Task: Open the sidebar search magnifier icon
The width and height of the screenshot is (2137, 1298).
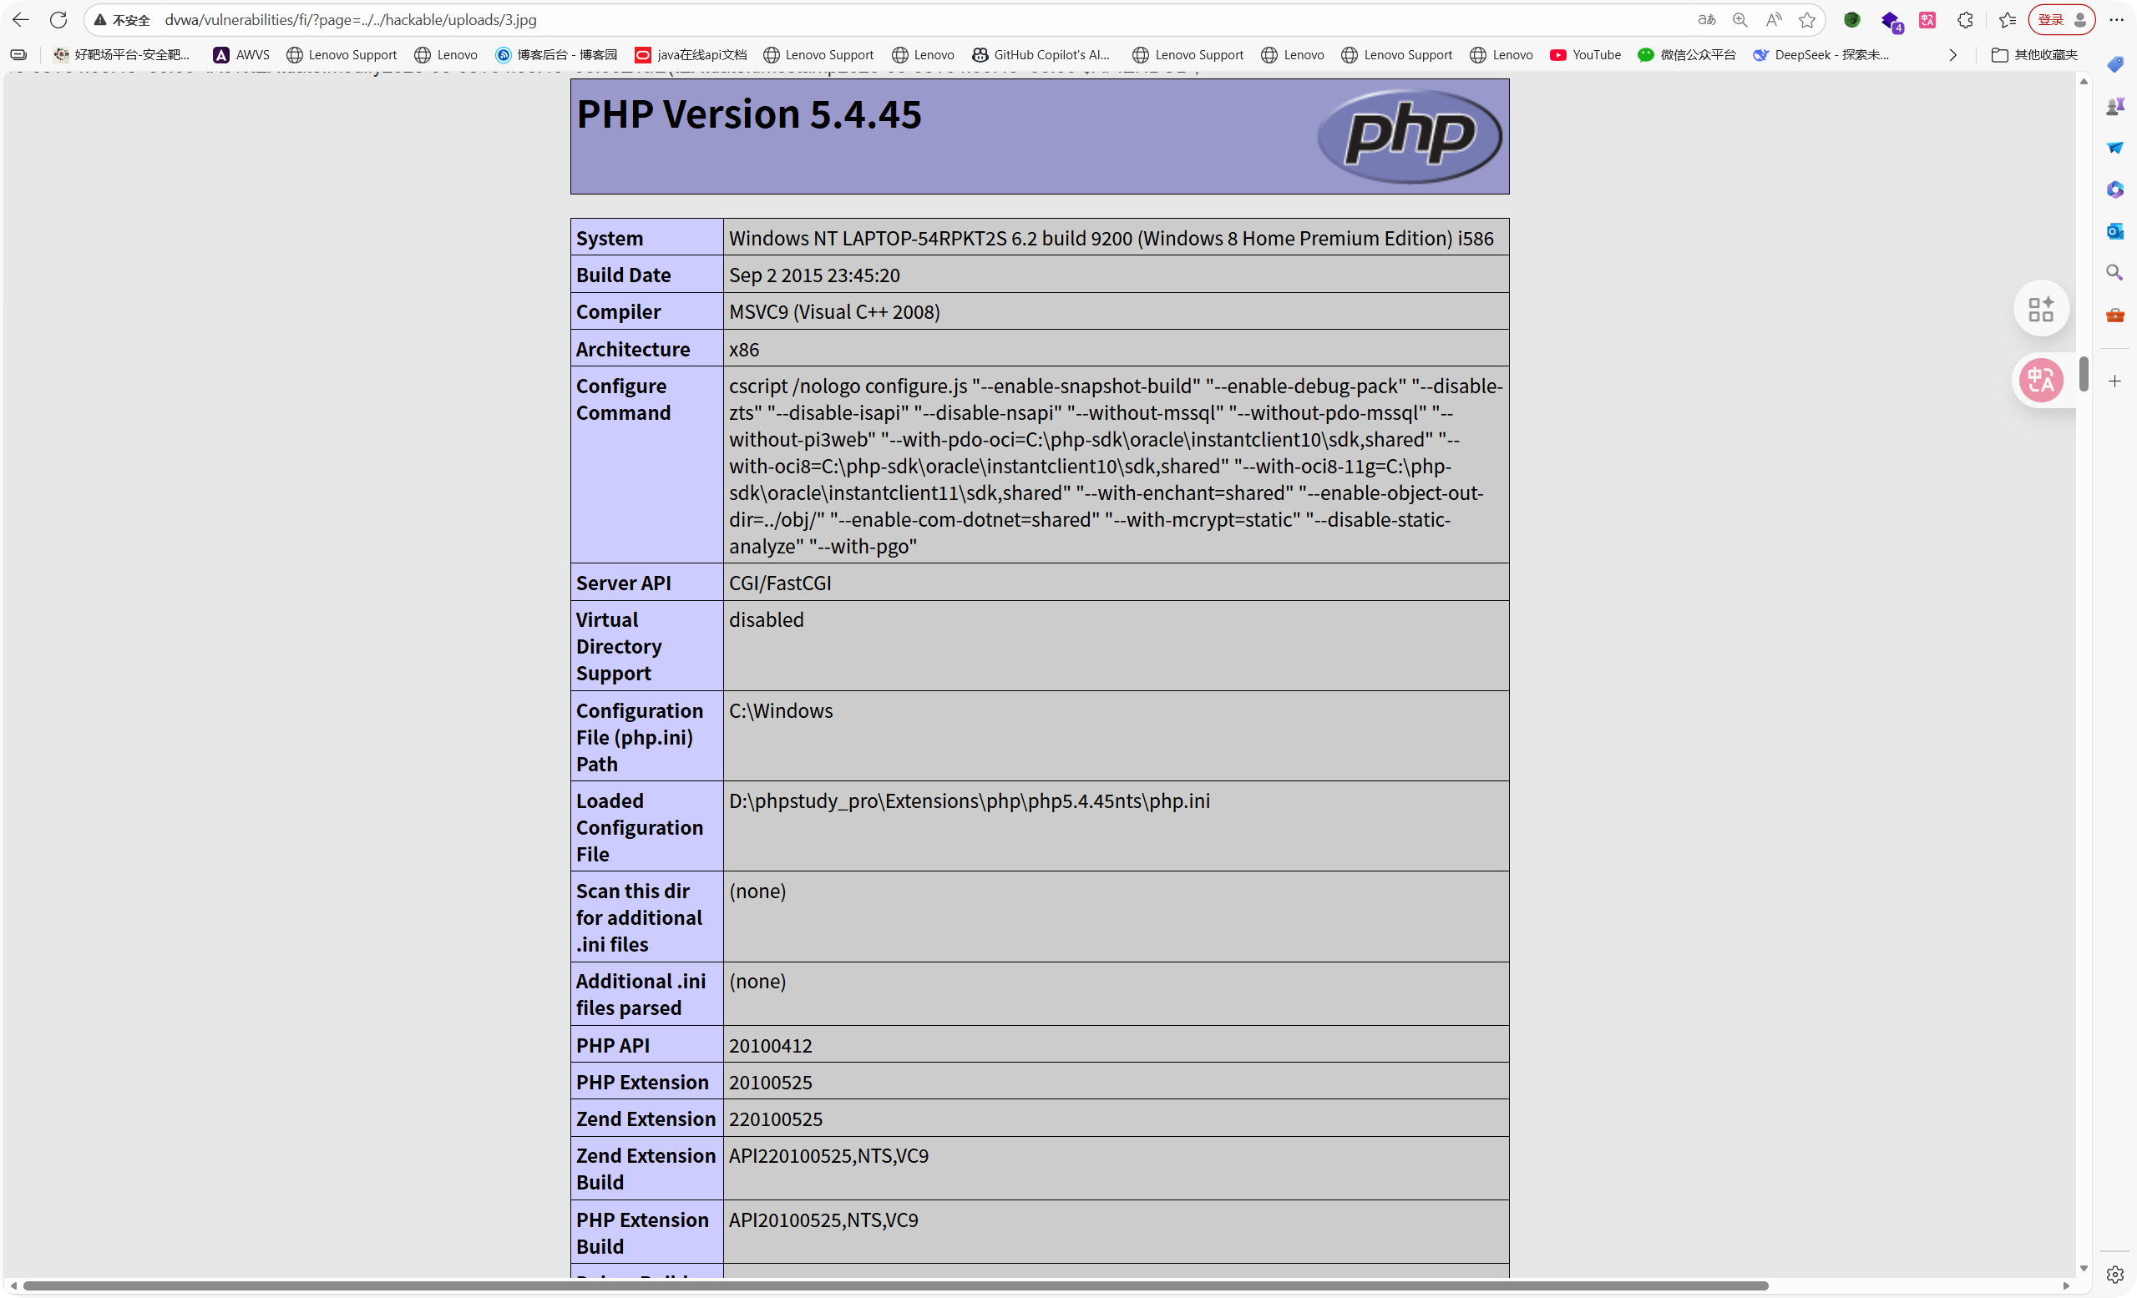Action: click(x=2115, y=272)
